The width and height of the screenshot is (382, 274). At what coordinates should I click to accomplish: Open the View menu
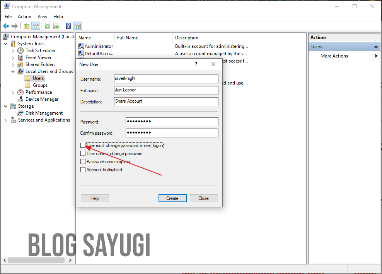tap(42, 17)
